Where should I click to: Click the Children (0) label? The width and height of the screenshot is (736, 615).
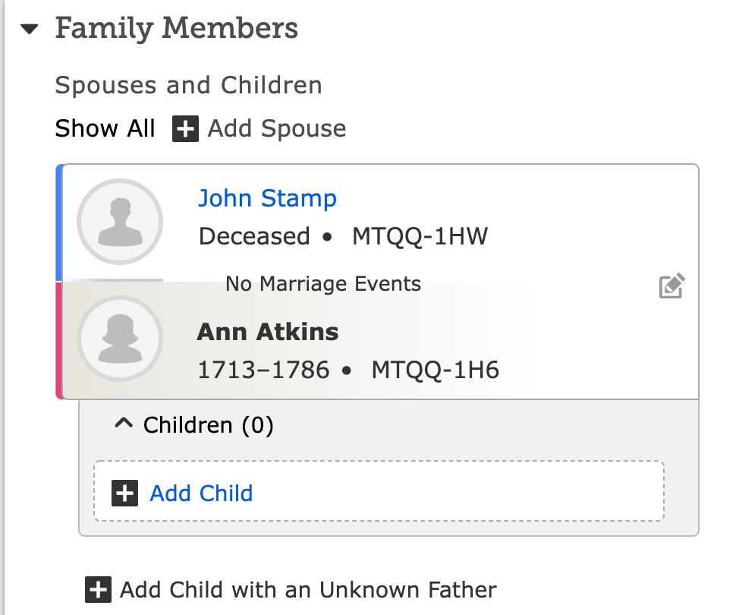tap(208, 425)
